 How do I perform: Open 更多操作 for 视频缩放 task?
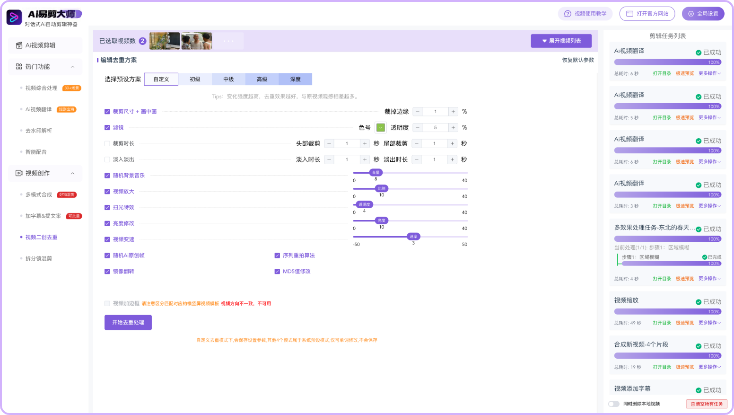[710, 323]
